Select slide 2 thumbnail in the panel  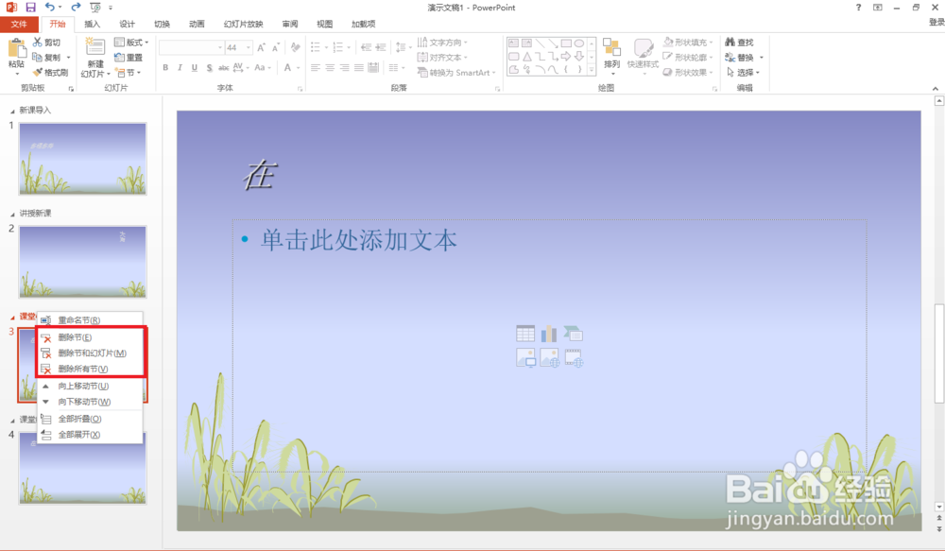click(x=83, y=261)
